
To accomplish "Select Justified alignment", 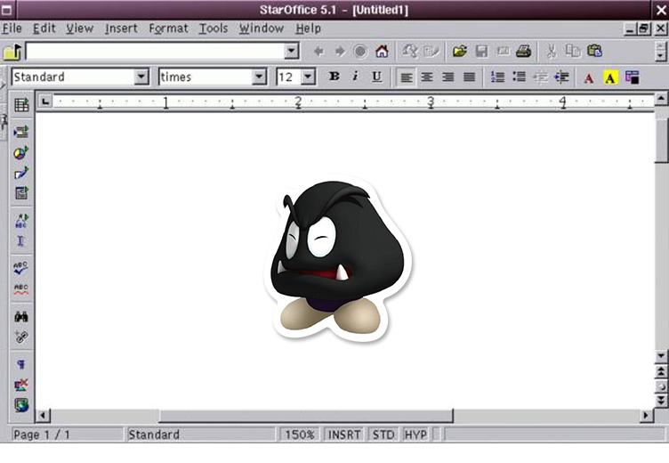I will [469, 77].
